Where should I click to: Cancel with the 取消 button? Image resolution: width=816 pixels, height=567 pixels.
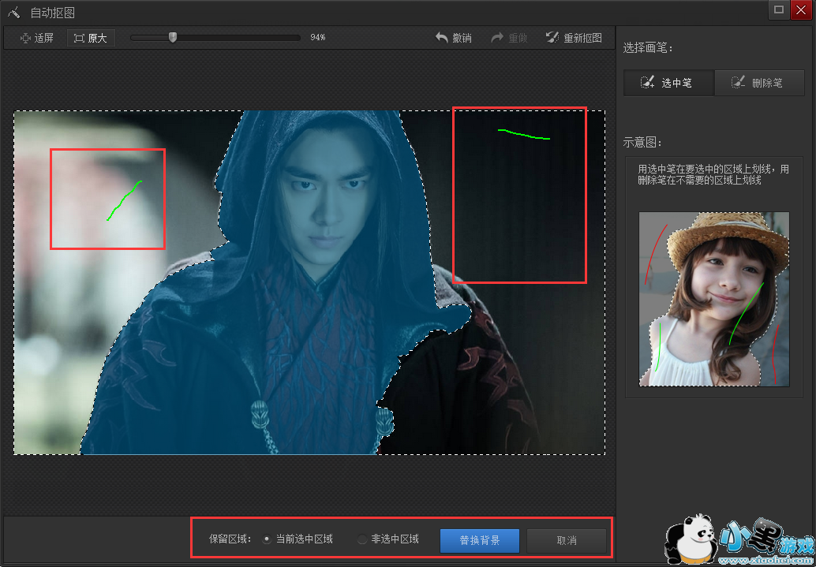566,540
